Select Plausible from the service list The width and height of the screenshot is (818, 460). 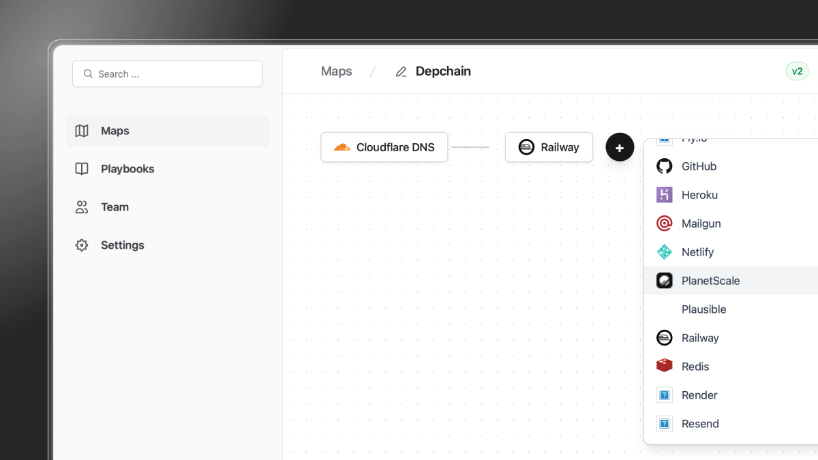(703, 309)
